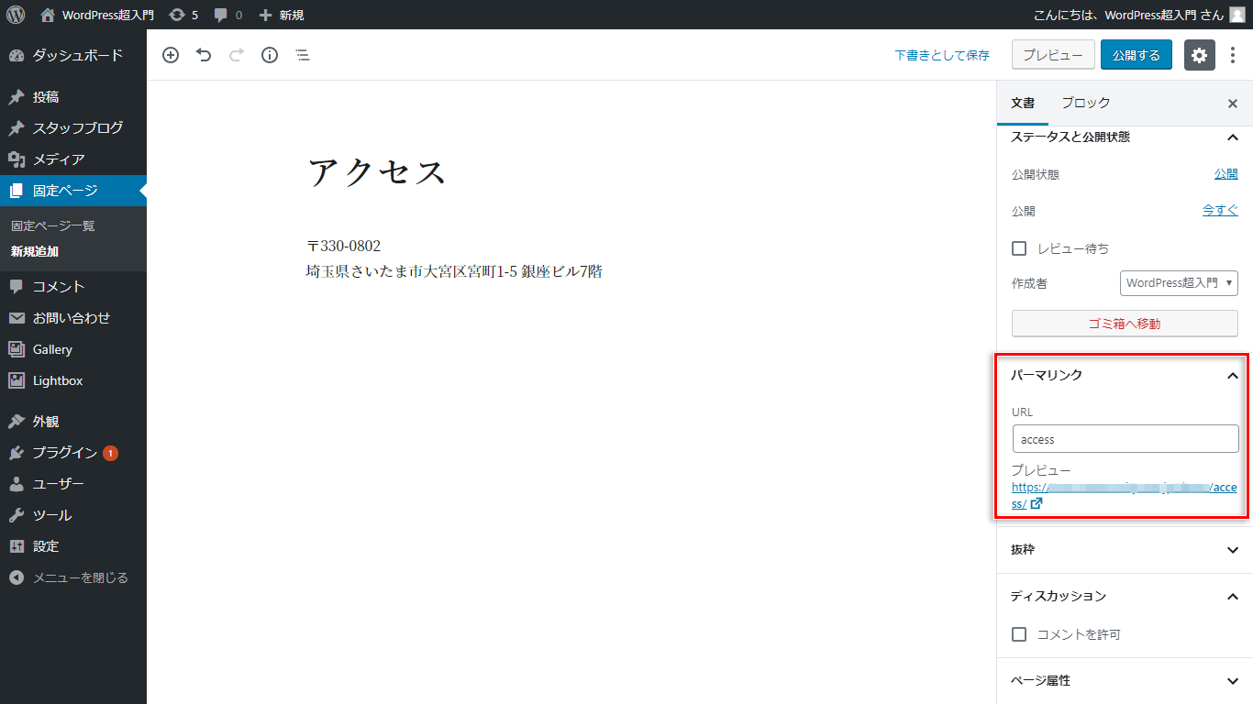
Task: Expand the ページ属性 panel
Action: (1125, 681)
